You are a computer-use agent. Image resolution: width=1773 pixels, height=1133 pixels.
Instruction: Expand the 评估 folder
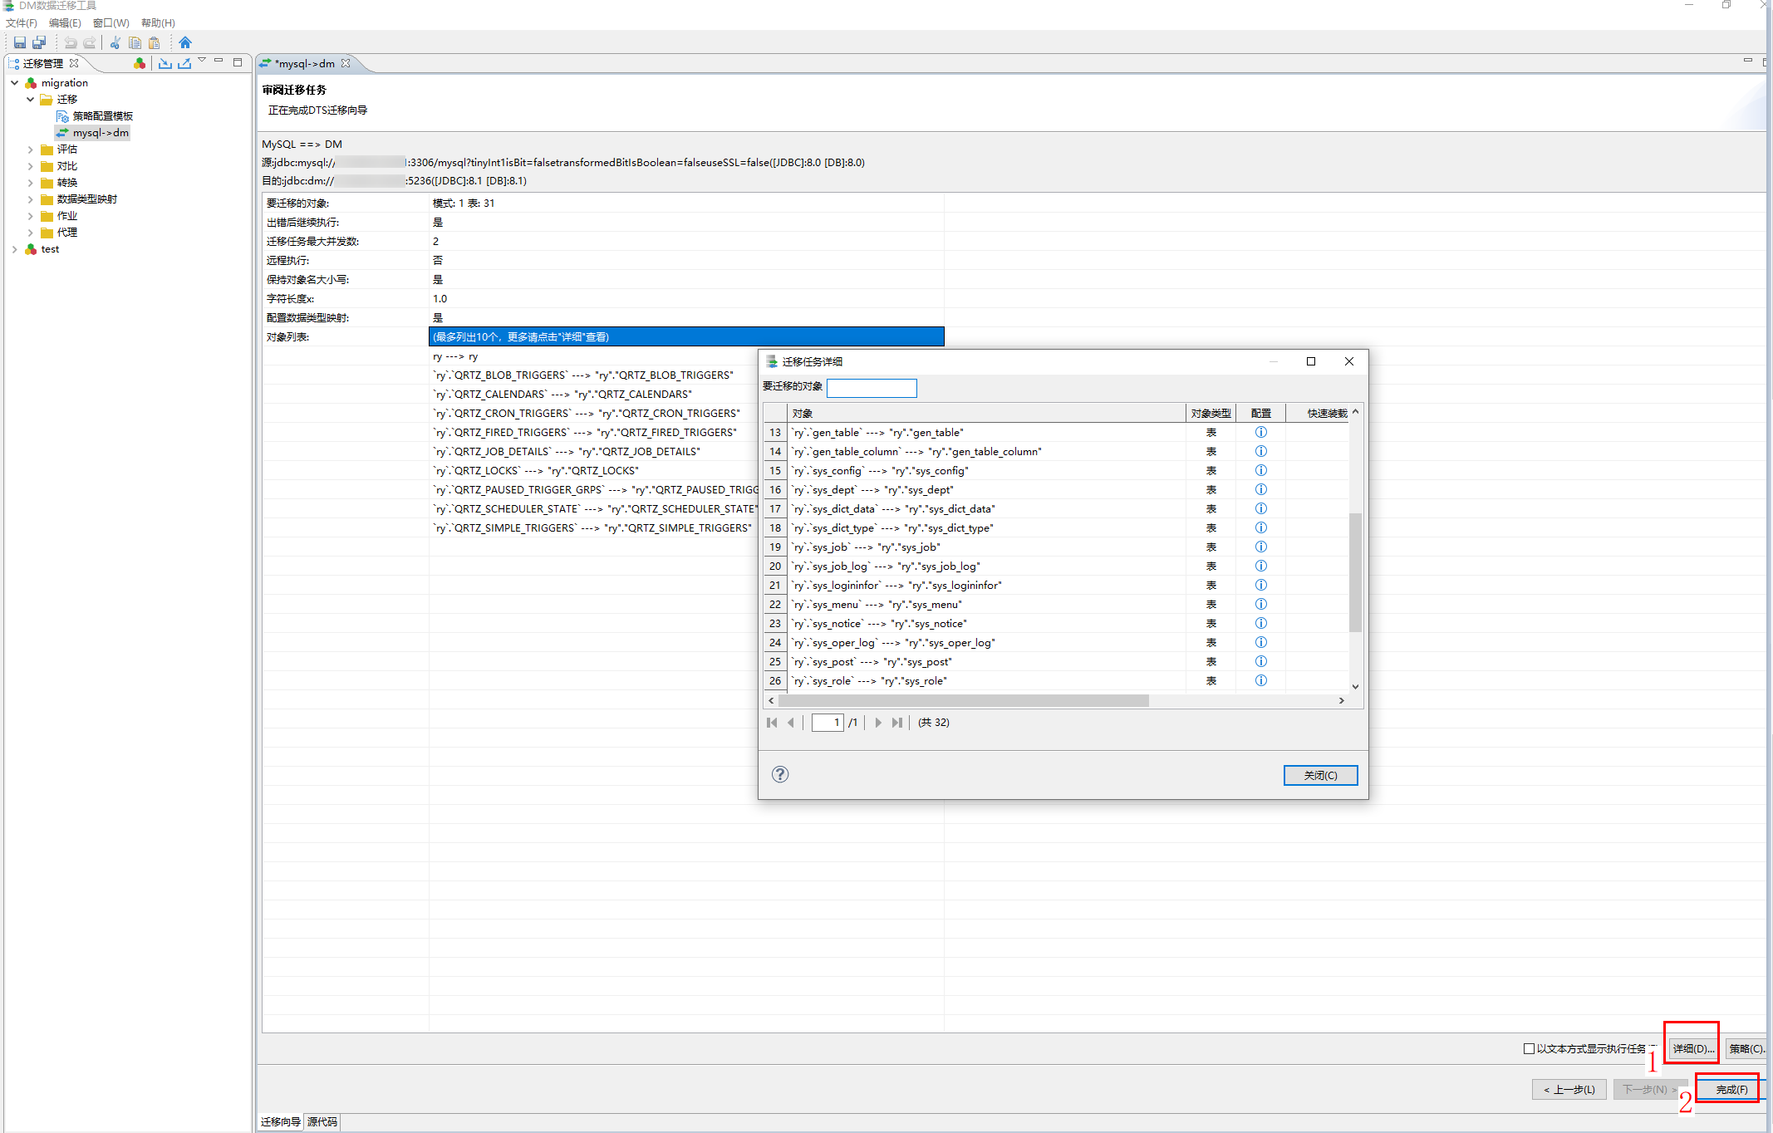coord(31,150)
